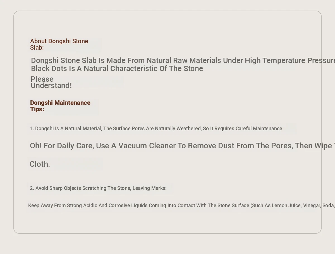Image resolution: width=335 pixels, height=254 pixels.
Task: Select the 'Dongshi Stone Slab Is Made From' line
Action: (183, 61)
